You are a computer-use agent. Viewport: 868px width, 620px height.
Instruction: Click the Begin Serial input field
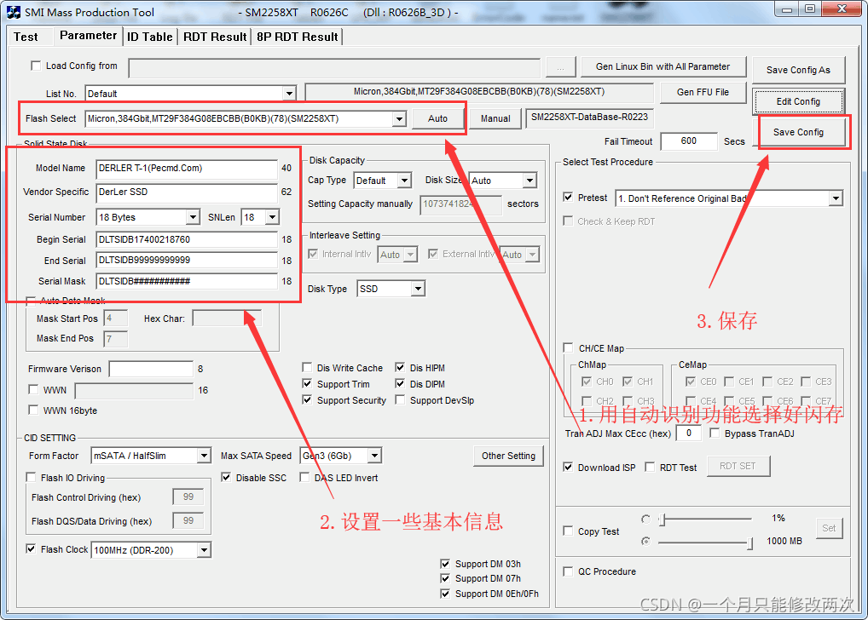187,239
